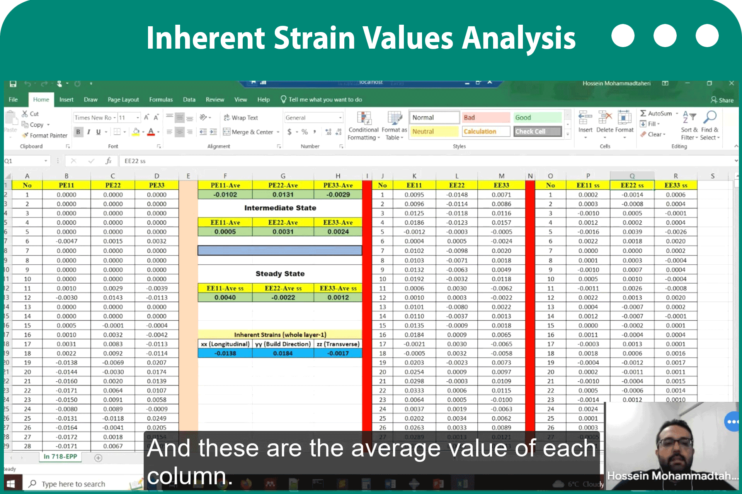Open the Borders icon
742x494 pixels.
[x=117, y=132]
